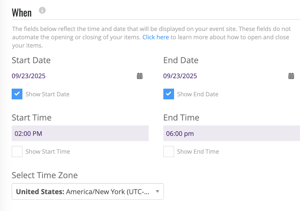Focus the Start Time field with 02:00 PM
The width and height of the screenshot is (307, 211).
coord(80,133)
